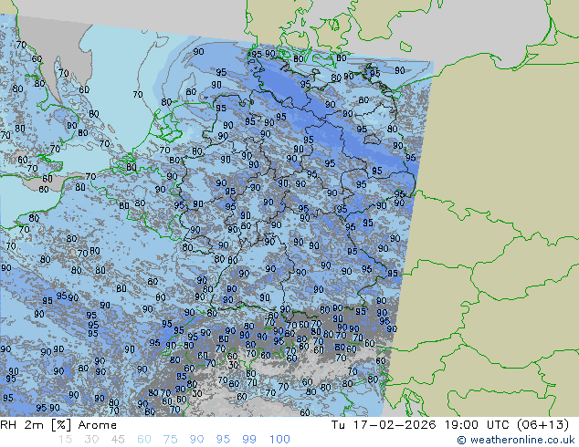This screenshot has height=447, width=579.
Task: Select the legend value "45"
Action: pos(118,440)
